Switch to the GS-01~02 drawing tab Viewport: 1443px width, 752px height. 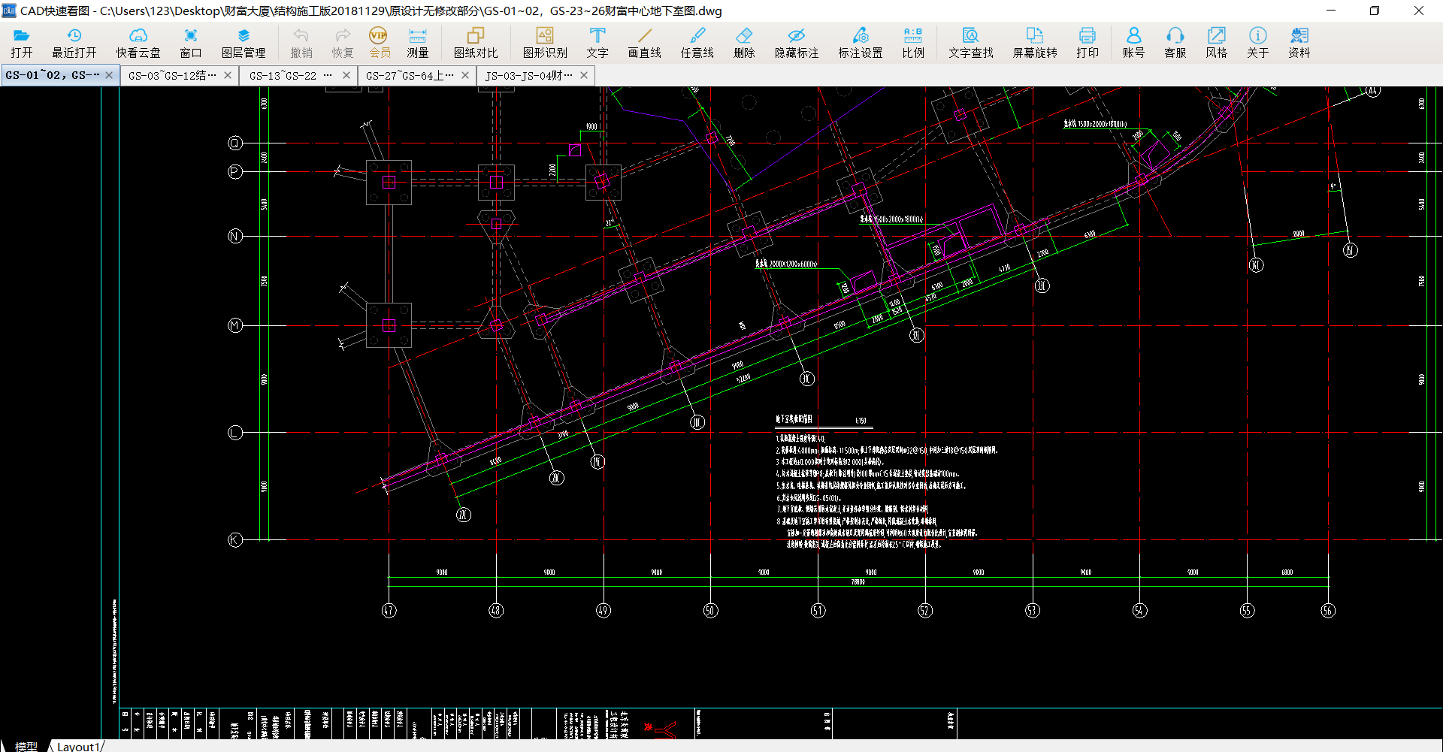(53, 75)
